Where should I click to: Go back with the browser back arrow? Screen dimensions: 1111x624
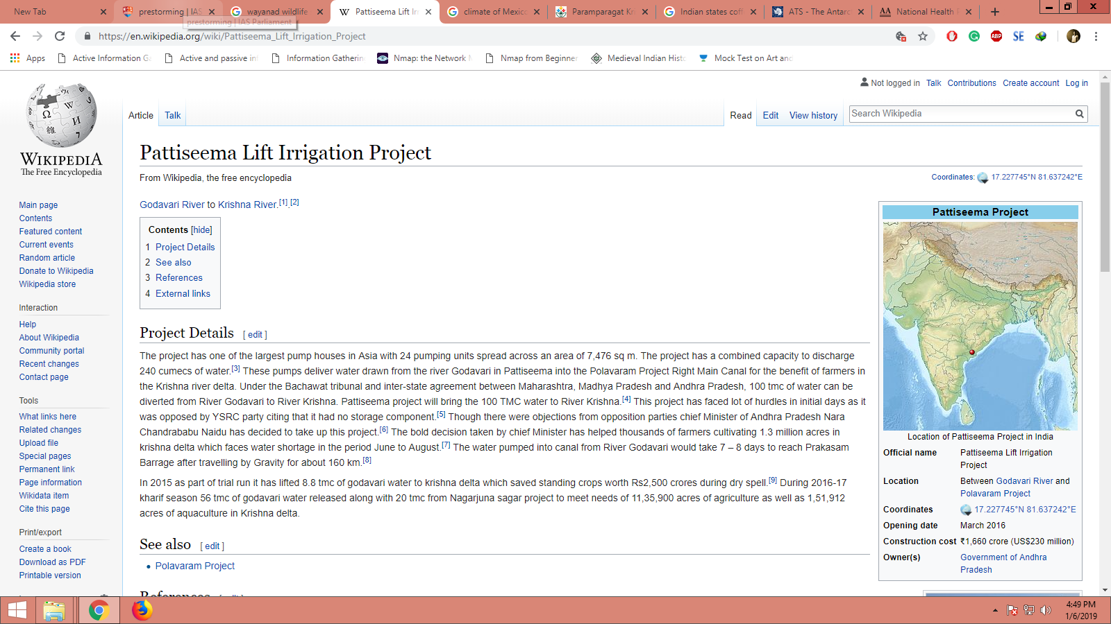15,36
